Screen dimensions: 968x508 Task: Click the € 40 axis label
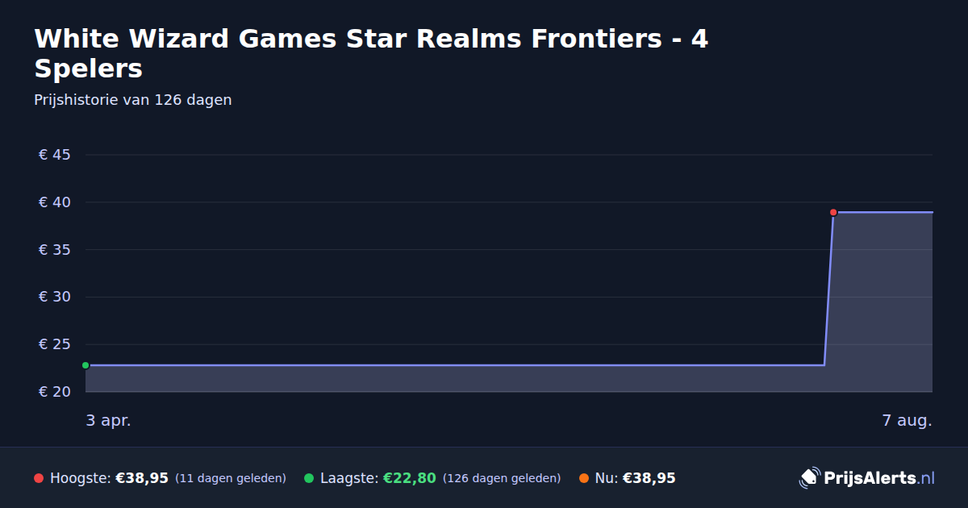[x=55, y=202]
